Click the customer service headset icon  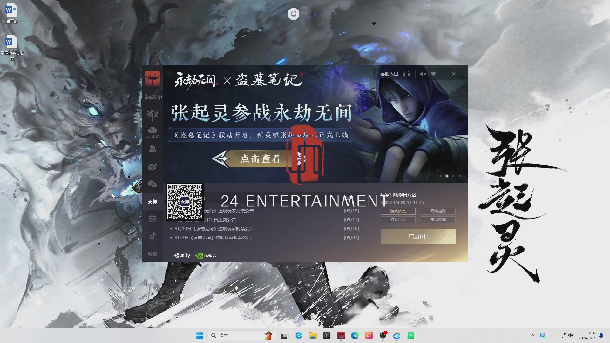pos(407,74)
